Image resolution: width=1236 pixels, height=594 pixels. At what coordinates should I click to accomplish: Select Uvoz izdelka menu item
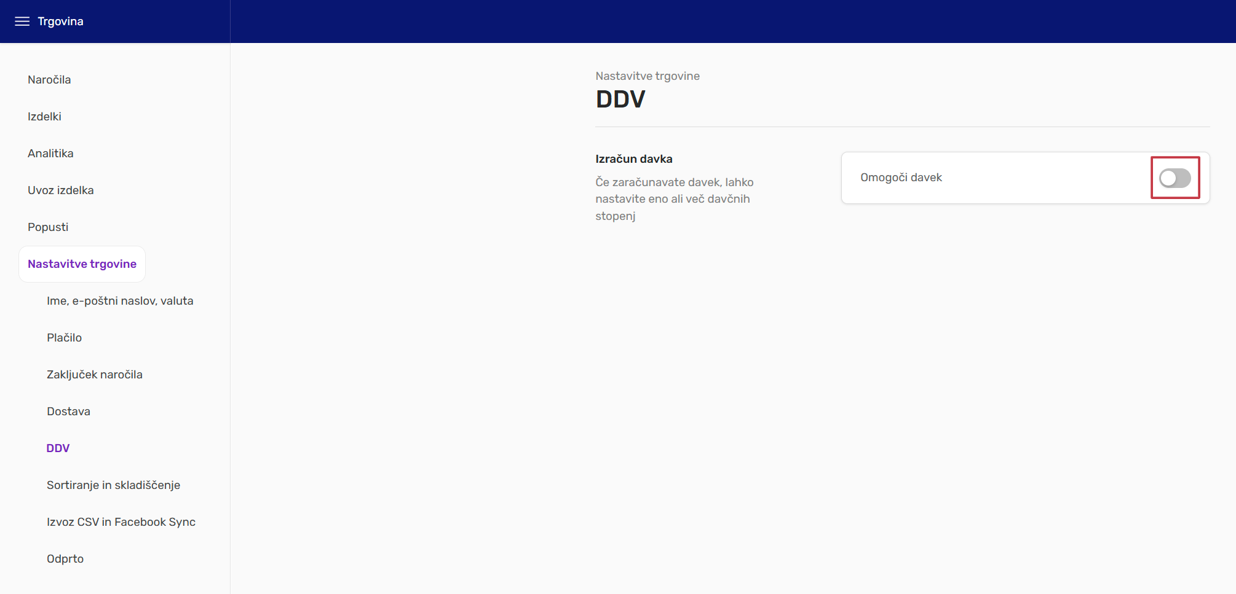click(60, 190)
